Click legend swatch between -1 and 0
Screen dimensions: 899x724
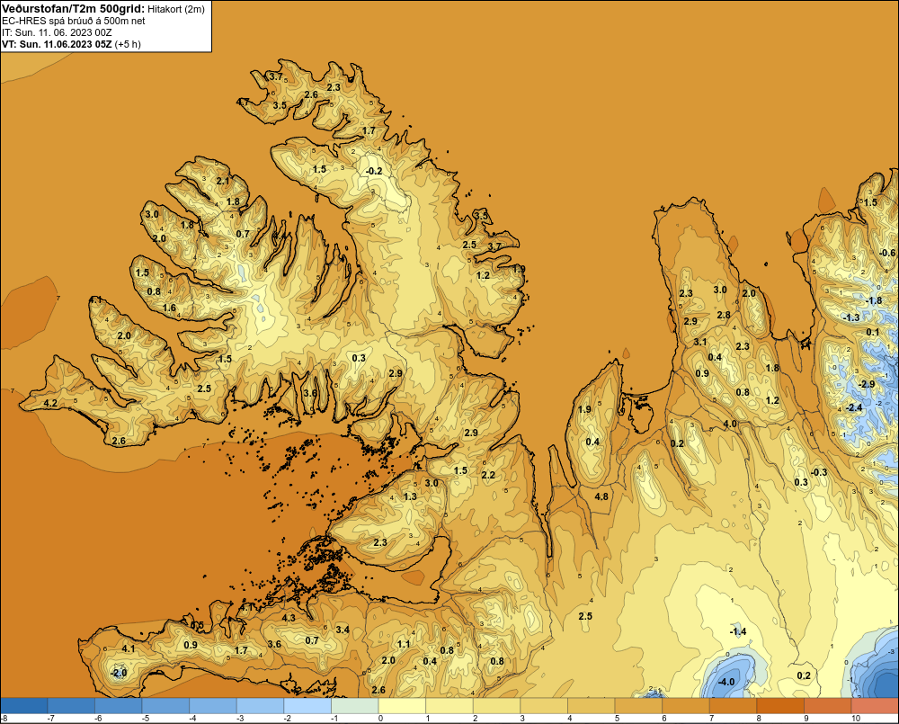click(354, 706)
